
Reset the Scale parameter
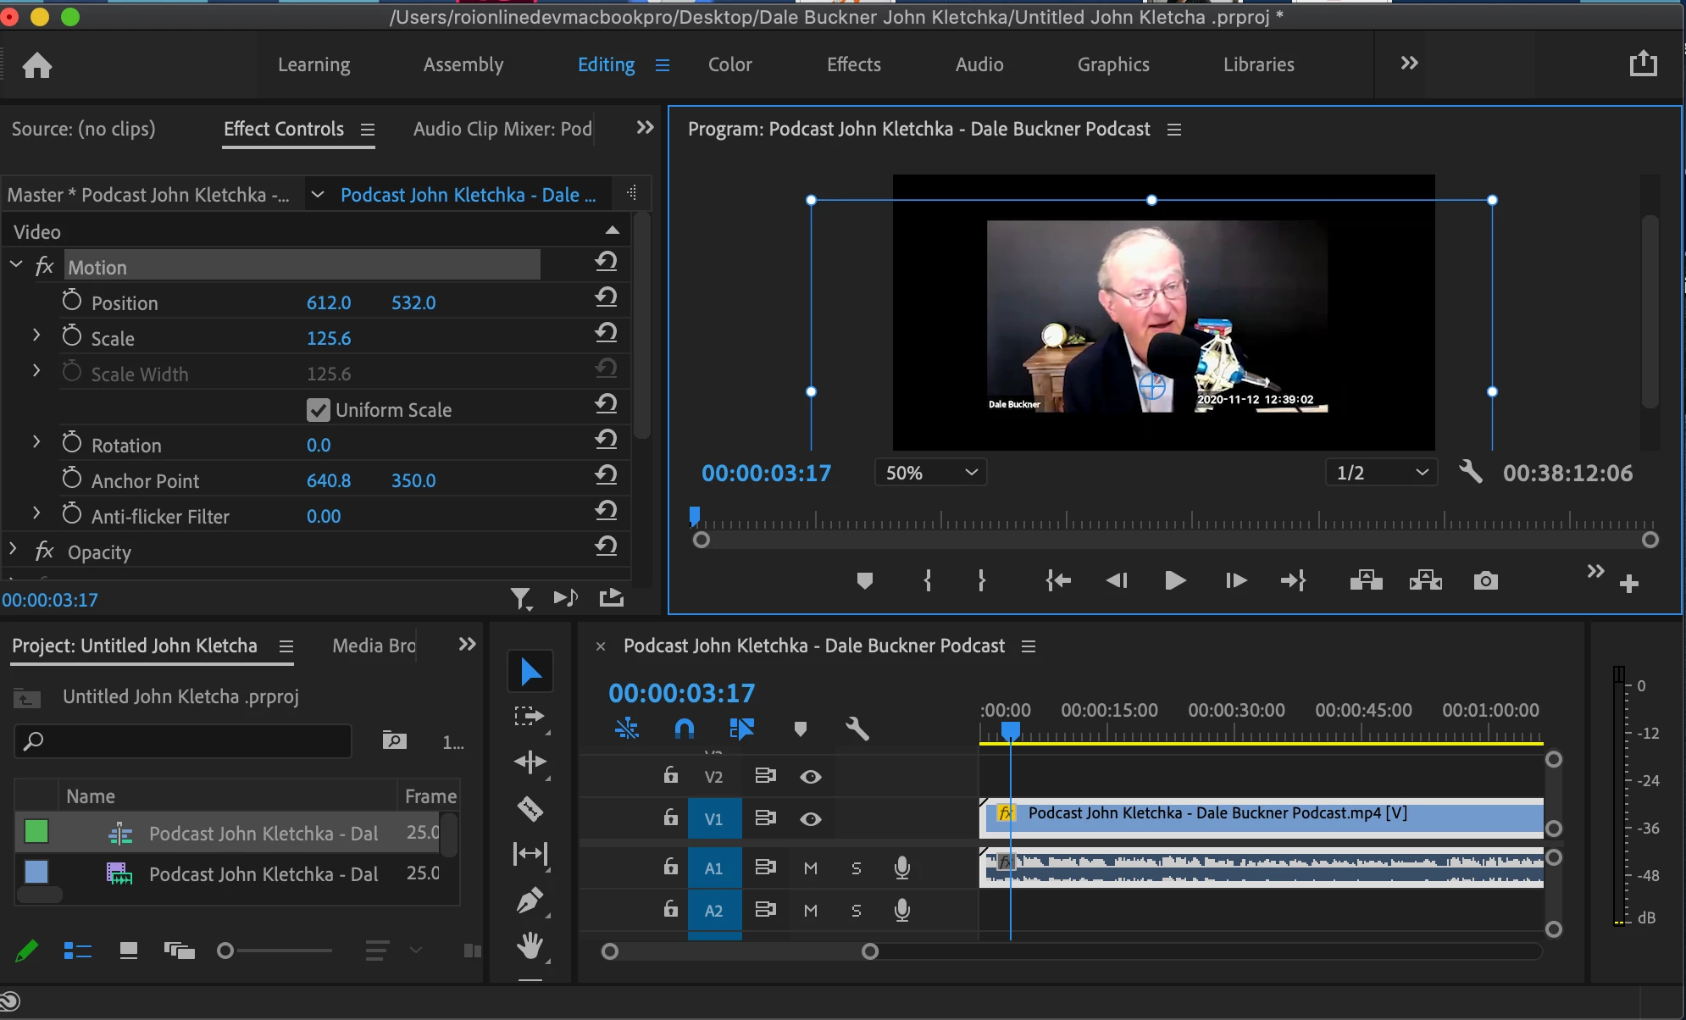pos(605,333)
